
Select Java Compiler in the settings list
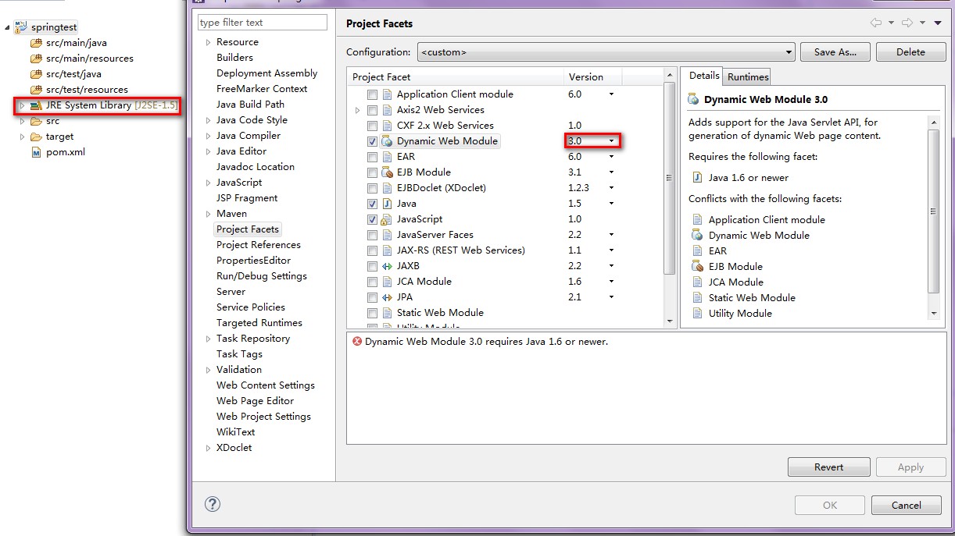click(x=249, y=135)
